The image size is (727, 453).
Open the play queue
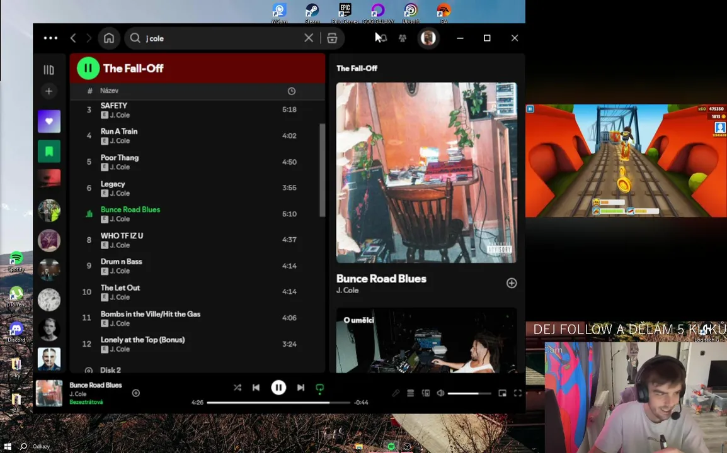pos(410,393)
